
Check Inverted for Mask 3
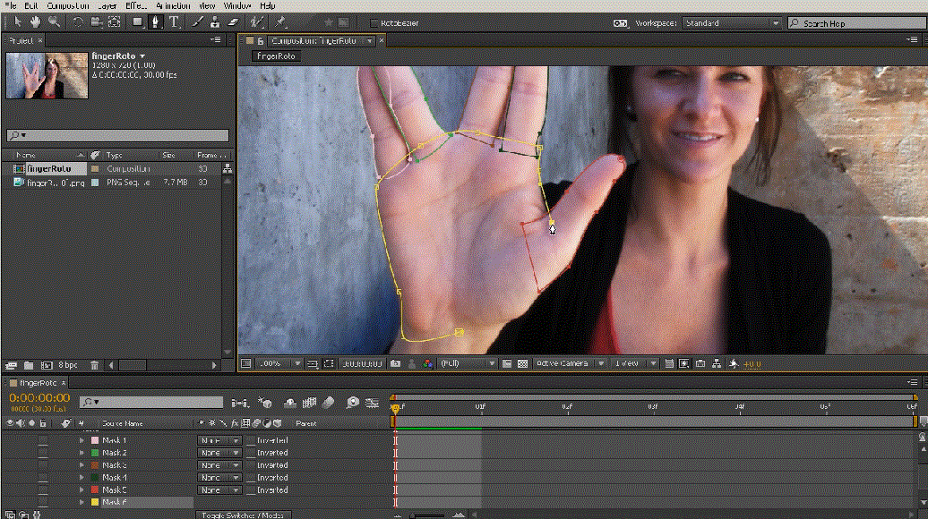coord(251,465)
